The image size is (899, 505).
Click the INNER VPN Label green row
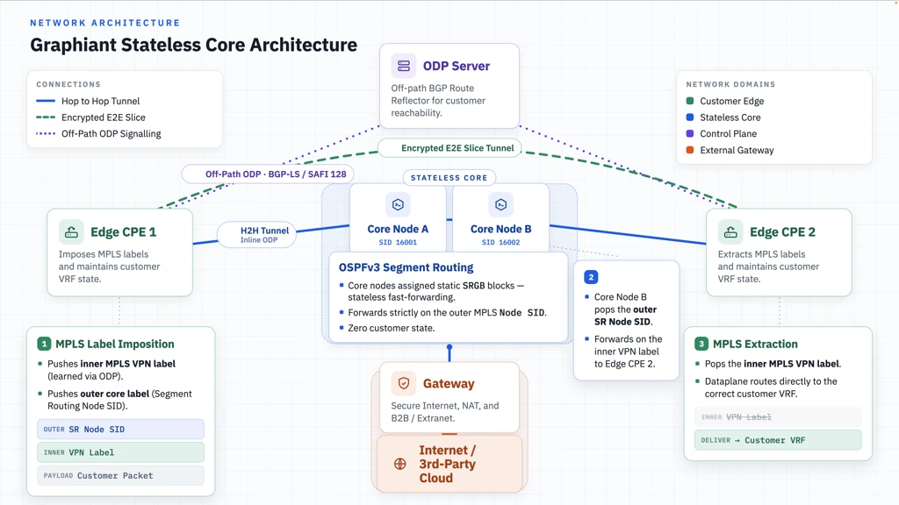[x=120, y=452]
